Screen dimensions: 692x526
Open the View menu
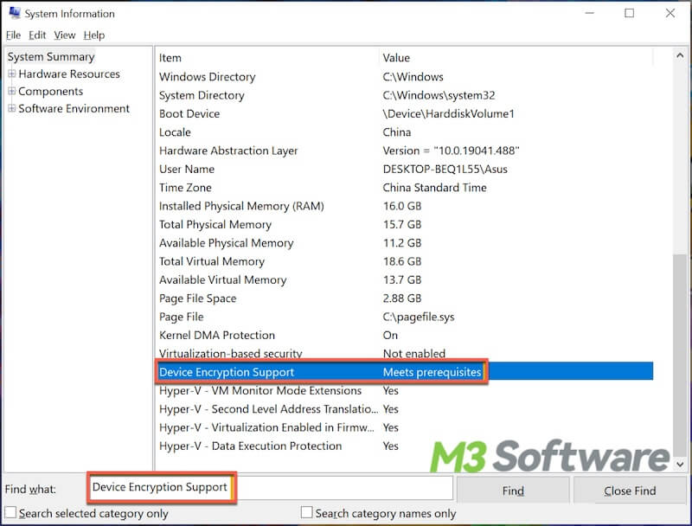click(64, 35)
